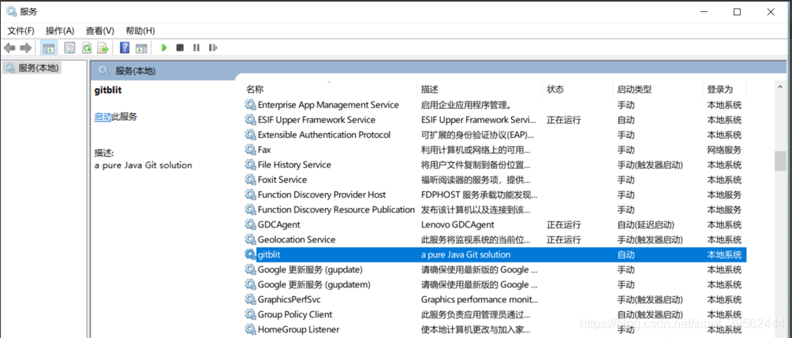The image size is (792, 338).
Task: Click the gear icon of Geolocation Service
Action: click(x=250, y=240)
